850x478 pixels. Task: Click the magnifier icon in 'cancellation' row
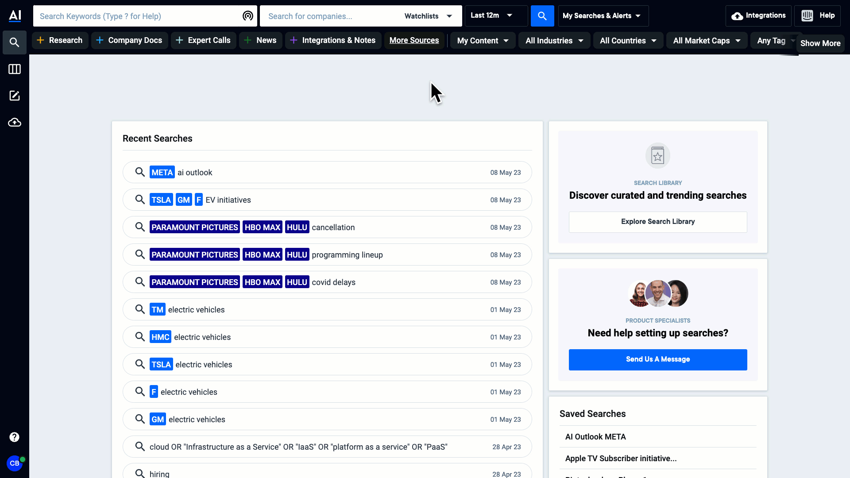(140, 227)
